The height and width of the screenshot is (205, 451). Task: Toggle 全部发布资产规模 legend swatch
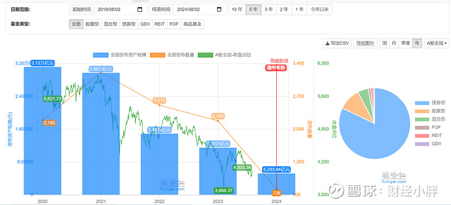pyautogui.click(x=101, y=55)
